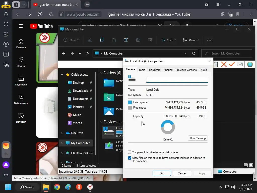
Task: Click the Disk Cleanup button
Action: click(198, 138)
